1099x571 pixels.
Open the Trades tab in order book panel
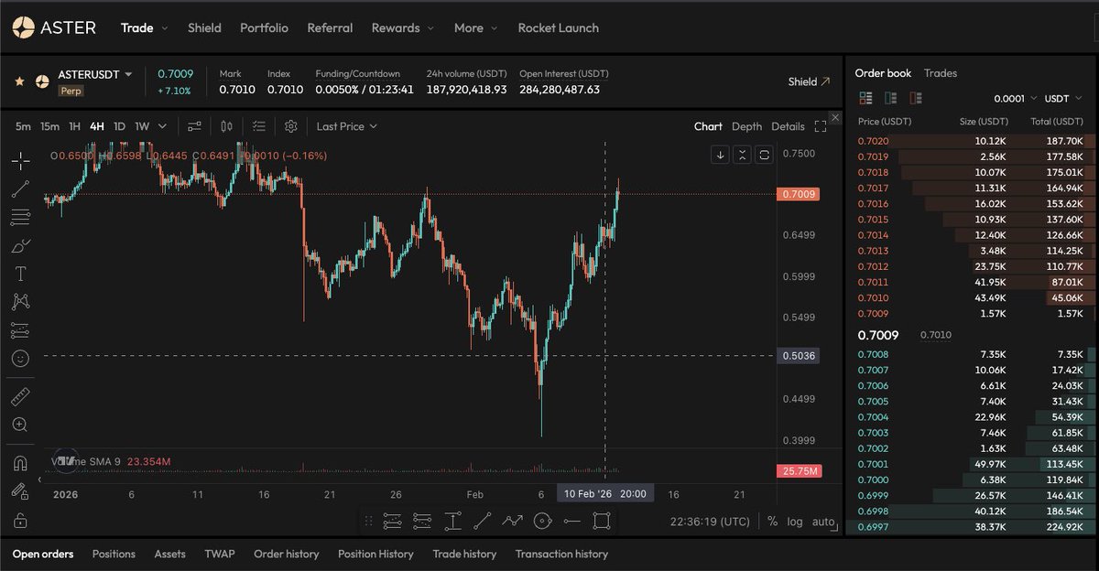941,72
